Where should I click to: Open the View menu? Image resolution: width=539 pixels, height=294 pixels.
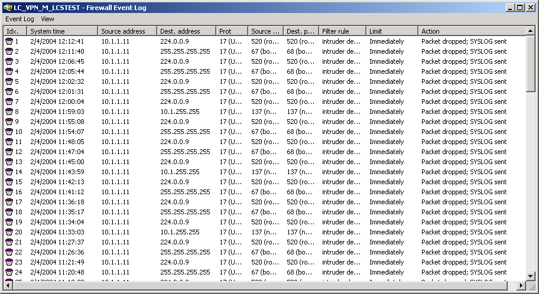tap(47, 19)
